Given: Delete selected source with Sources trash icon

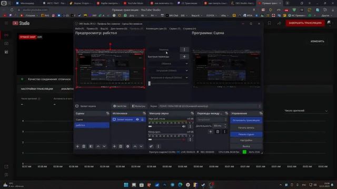Looking at the screenshot, I should coord(121,146).
